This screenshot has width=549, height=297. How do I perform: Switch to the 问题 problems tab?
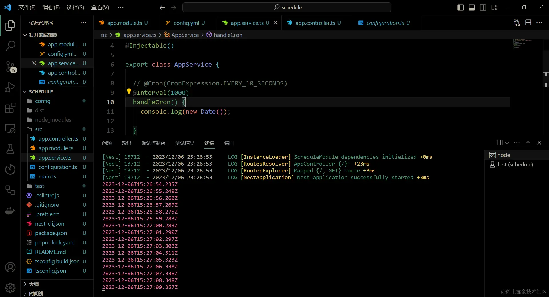click(x=107, y=143)
